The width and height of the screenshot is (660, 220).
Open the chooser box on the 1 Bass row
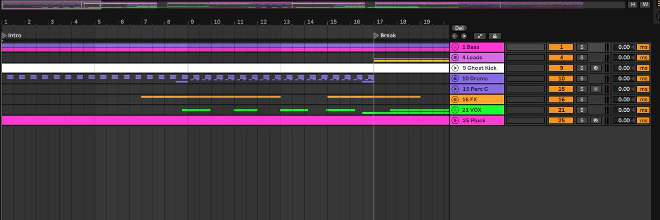pos(525,47)
